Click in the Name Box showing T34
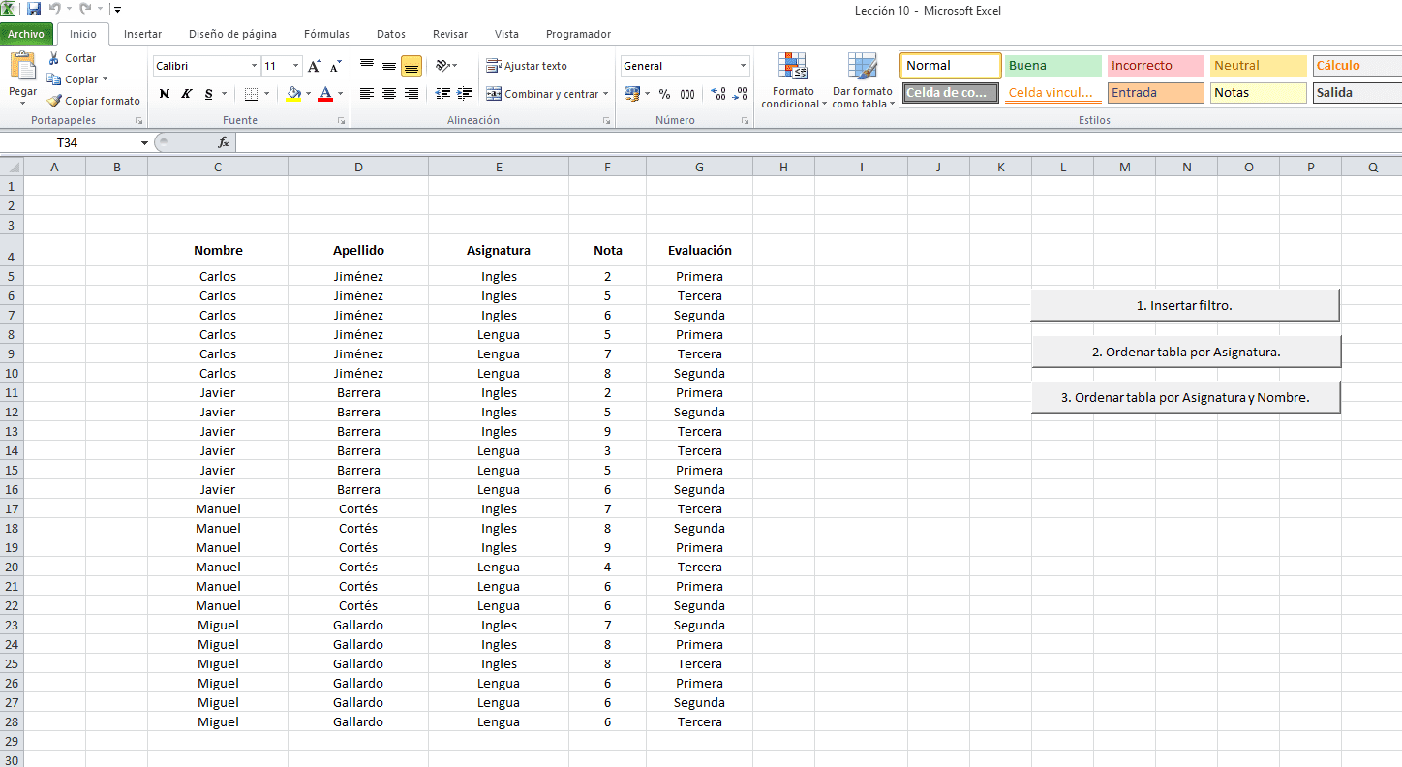Viewport: 1402px width, 767px height. pos(68,142)
